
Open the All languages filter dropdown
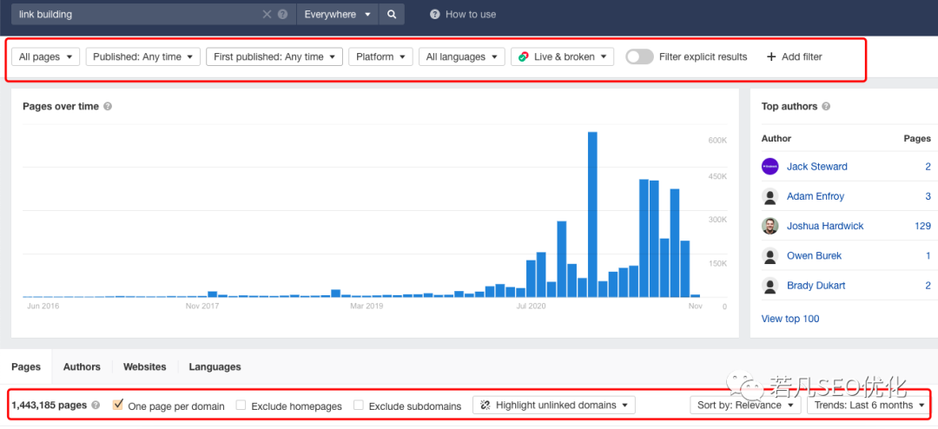[461, 57]
